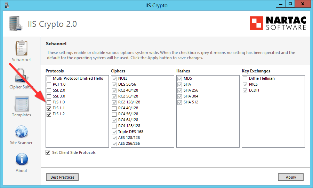Toggle the RC2 40/128 cipher checkbox
This screenshot has width=313, height=188.
point(114,91)
